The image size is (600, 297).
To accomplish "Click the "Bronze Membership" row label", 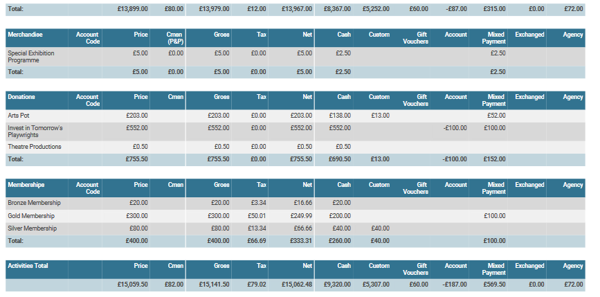I will pyautogui.click(x=34, y=203).
